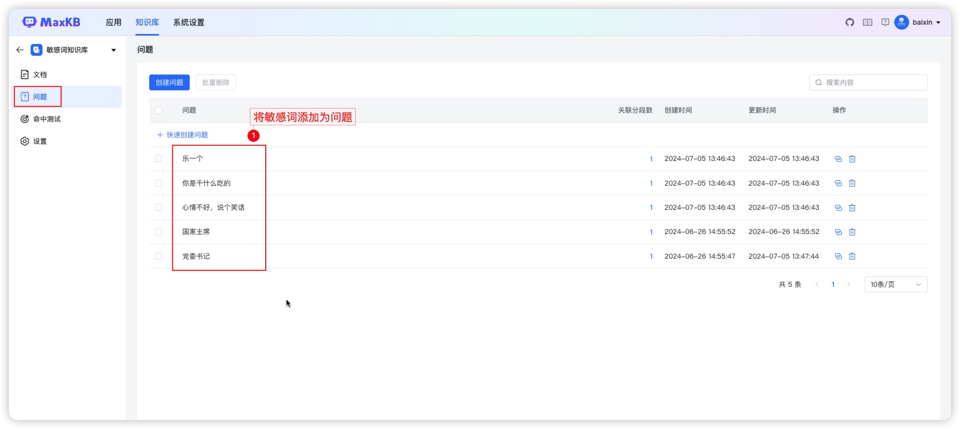Check the 心情不好，说个笑话 row checkbox
This screenshot has width=960, height=429.
click(x=159, y=207)
